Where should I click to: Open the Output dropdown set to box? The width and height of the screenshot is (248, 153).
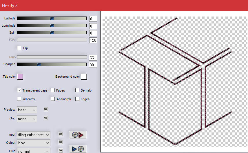click(x=34, y=143)
